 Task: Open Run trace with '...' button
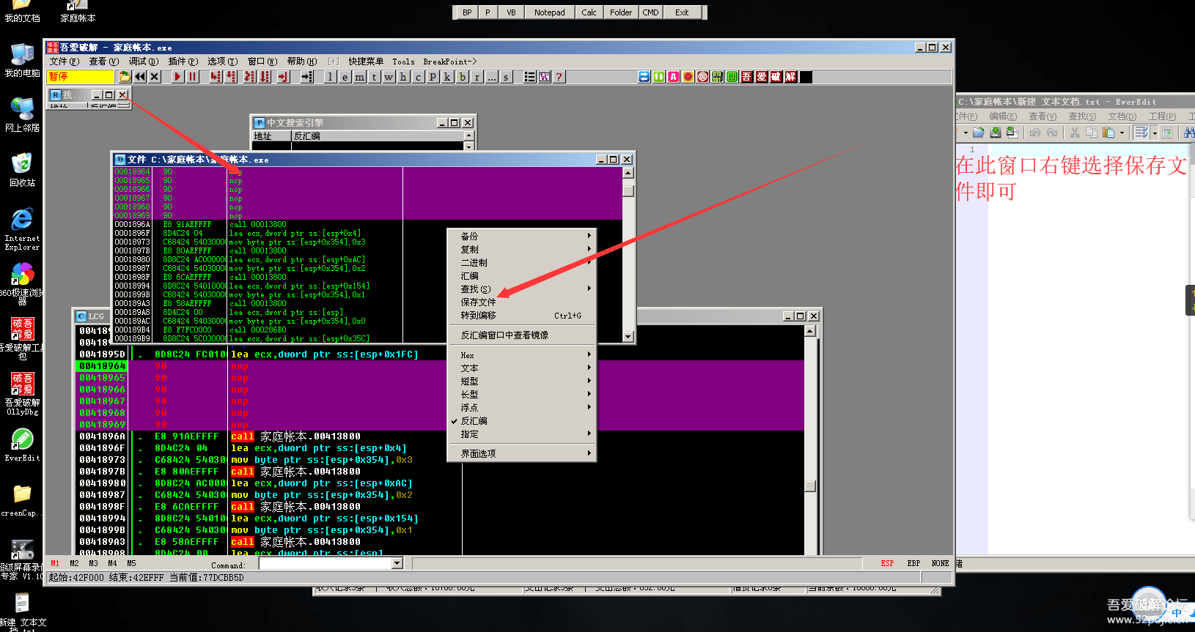(x=492, y=77)
